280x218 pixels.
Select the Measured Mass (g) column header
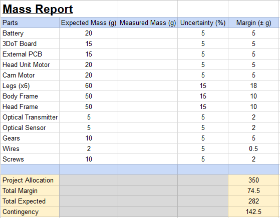(148, 22)
